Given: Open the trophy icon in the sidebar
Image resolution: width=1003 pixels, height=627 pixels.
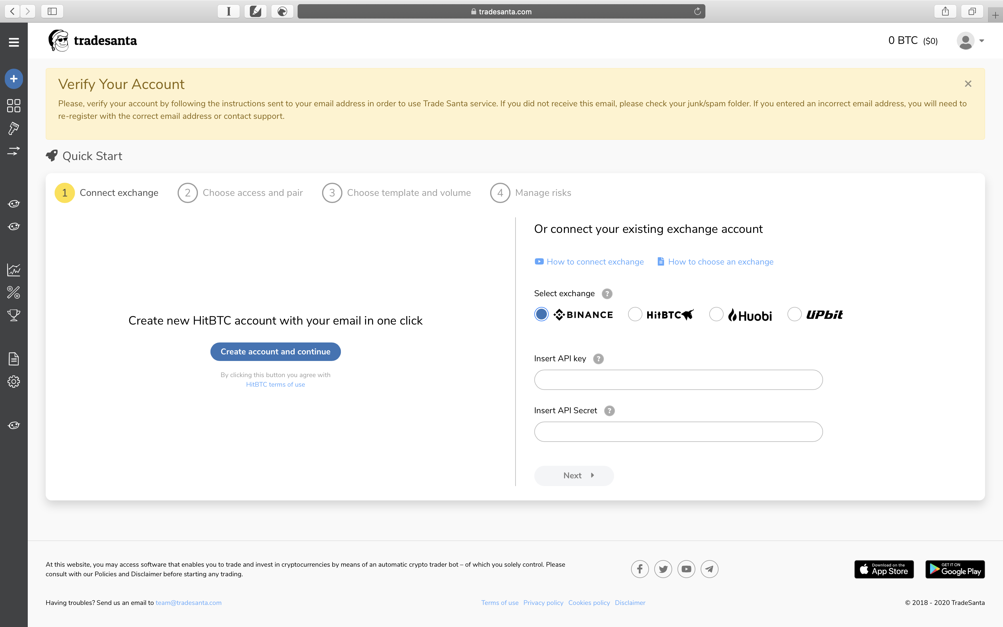Looking at the screenshot, I should pyautogui.click(x=14, y=315).
